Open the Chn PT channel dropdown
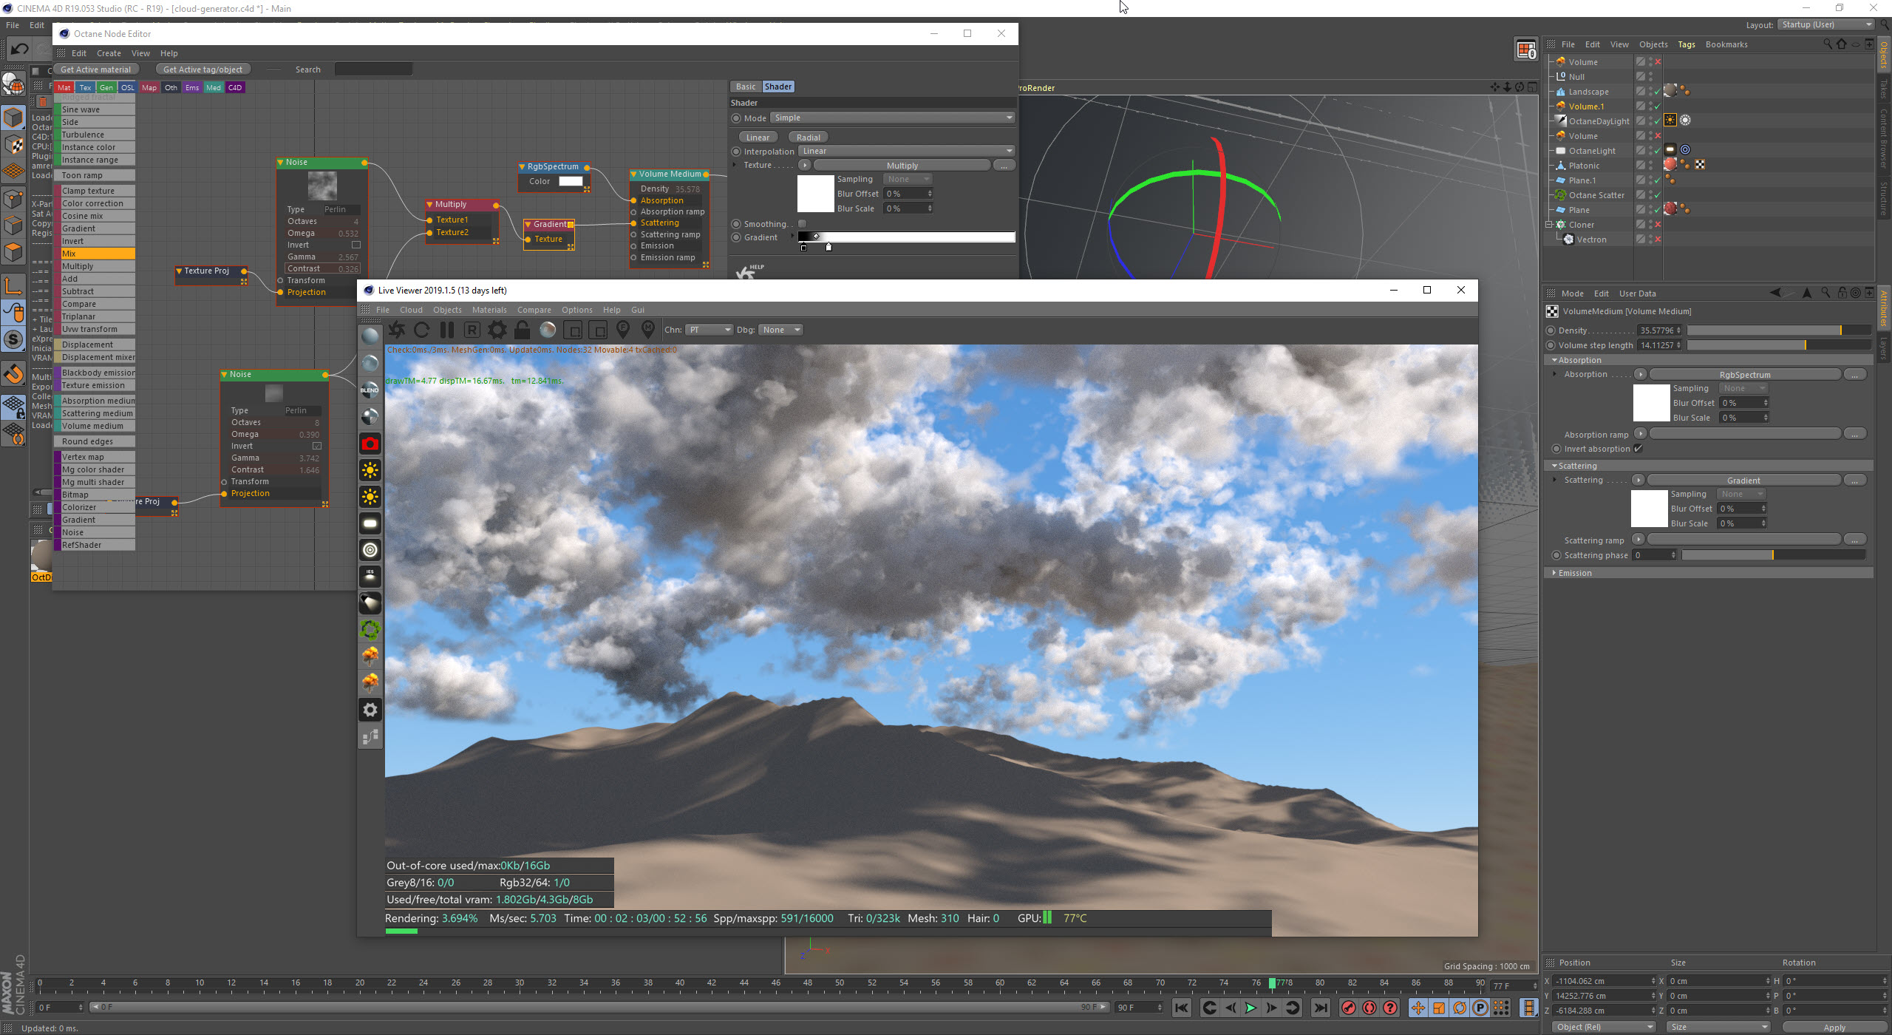This screenshot has width=1892, height=1035. click(708, 330)
